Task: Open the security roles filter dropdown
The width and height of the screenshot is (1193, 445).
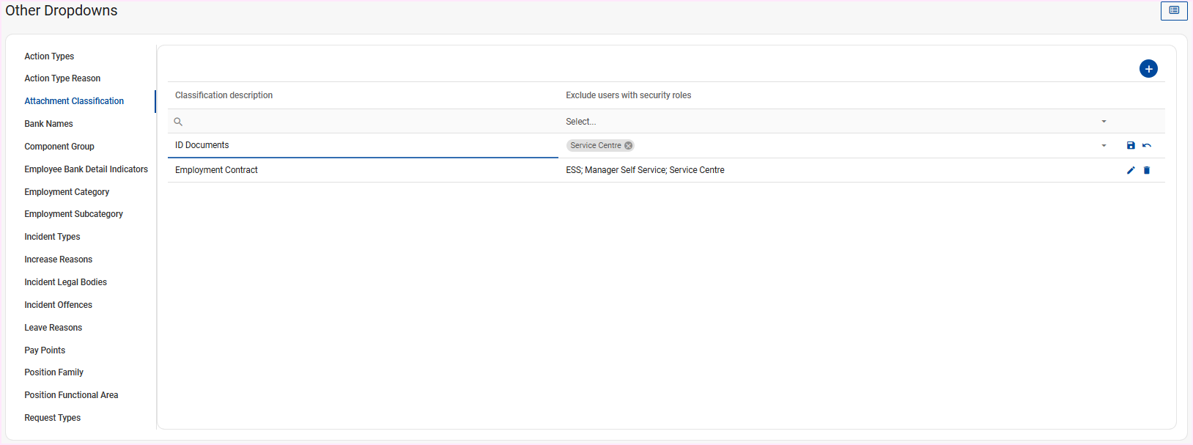Action: coord(1104,122)
